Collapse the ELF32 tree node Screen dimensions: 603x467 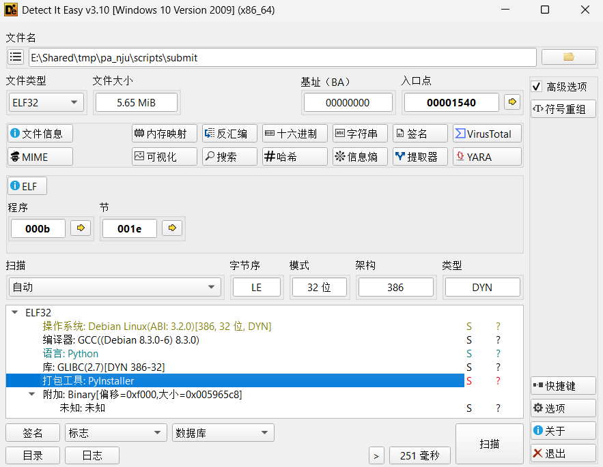tap(15, 313)
